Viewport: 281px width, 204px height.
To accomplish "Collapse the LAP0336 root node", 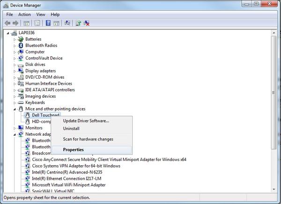I will [8, 33].
